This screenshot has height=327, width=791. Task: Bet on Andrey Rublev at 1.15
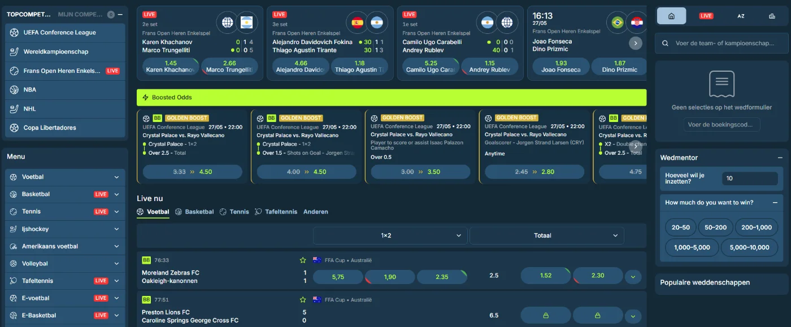pos(489,67)
